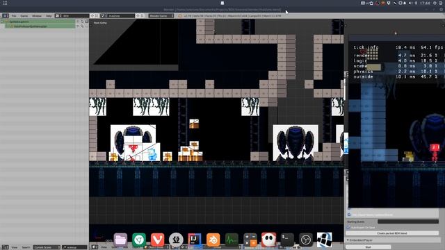Open the File menu
The image size is (445, 250).
tap(14, 16)
